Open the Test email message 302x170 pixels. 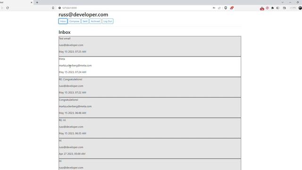(150, 46)
